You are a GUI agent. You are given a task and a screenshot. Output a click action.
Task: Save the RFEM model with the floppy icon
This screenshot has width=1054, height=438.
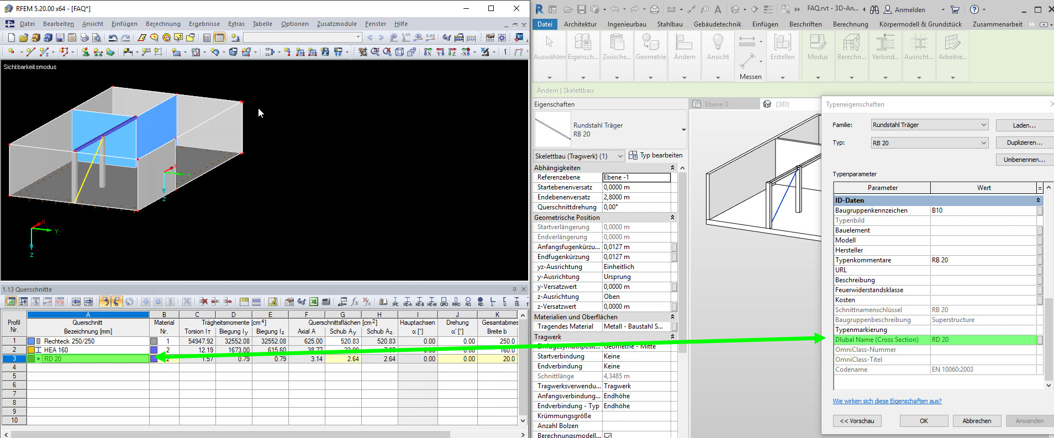(60, 38)
